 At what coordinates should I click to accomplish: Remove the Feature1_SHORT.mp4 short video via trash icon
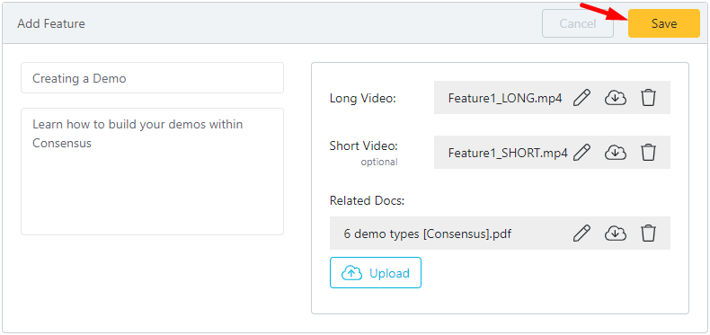point(648,152)
